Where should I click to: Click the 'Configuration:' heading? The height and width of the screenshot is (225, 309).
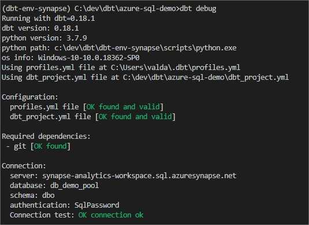(x=30, y=97)
